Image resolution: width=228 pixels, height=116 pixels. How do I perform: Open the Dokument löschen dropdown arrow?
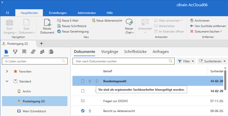221,32
